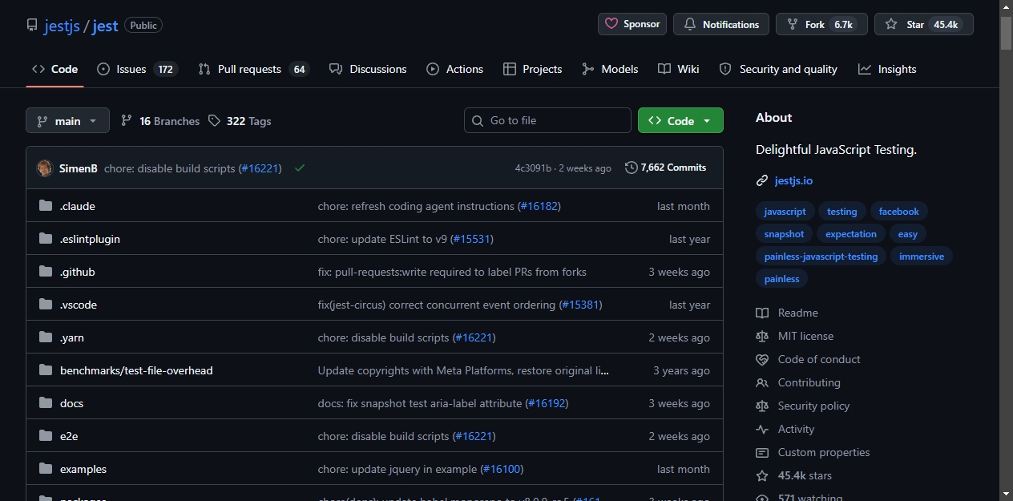The image size is (1013, 501).
Task: Click folder icon beside .claude
Action: 46,206
